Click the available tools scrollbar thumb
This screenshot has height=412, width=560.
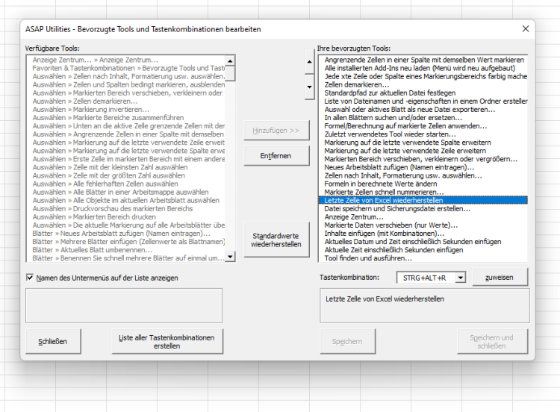(x=230, y=74)
